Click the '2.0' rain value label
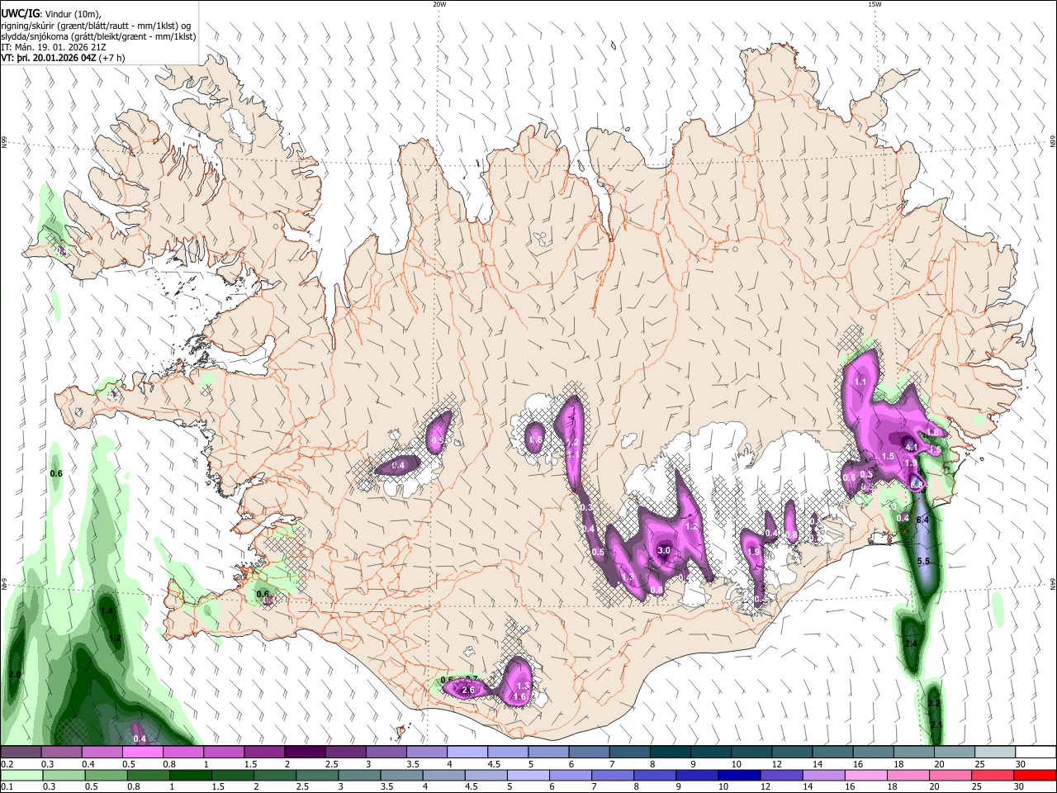 tap(14, 675)
